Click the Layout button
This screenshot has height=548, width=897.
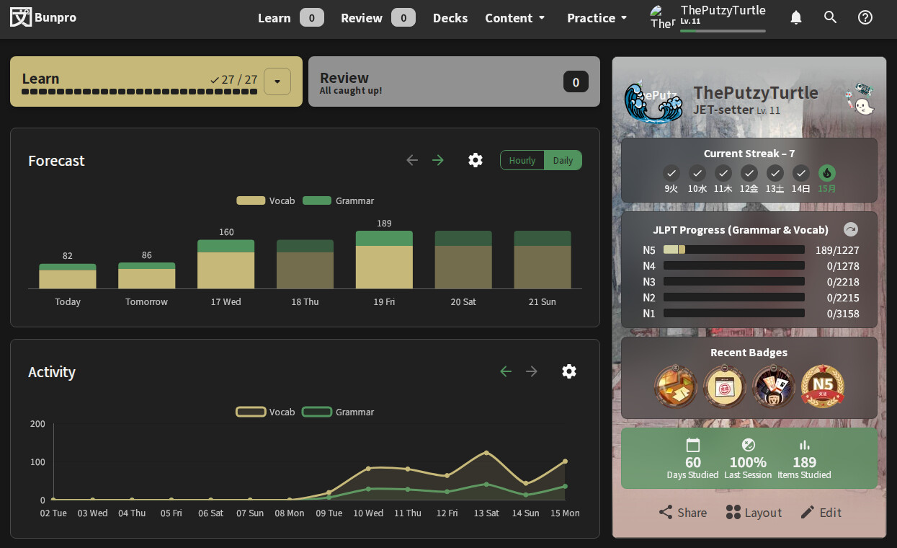click(x=754, y=513)
